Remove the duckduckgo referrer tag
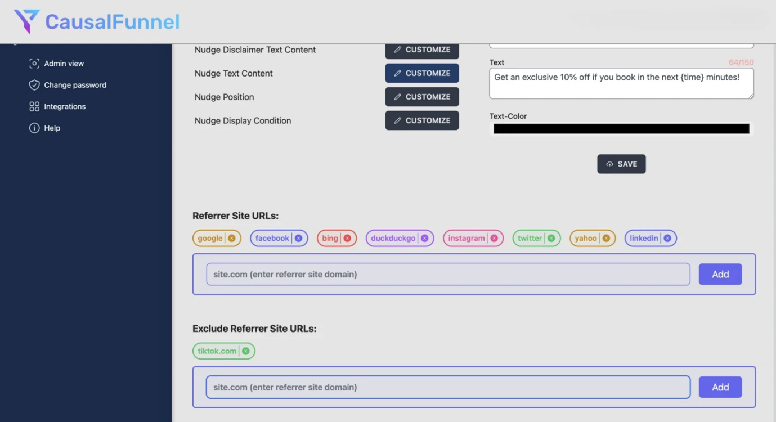This screenshot has height=422, width=776. click(425, 238)
